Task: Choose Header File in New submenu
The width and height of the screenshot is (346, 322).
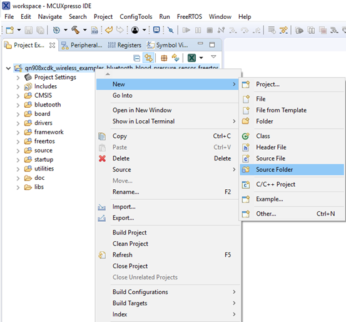Action: (292, 147)
